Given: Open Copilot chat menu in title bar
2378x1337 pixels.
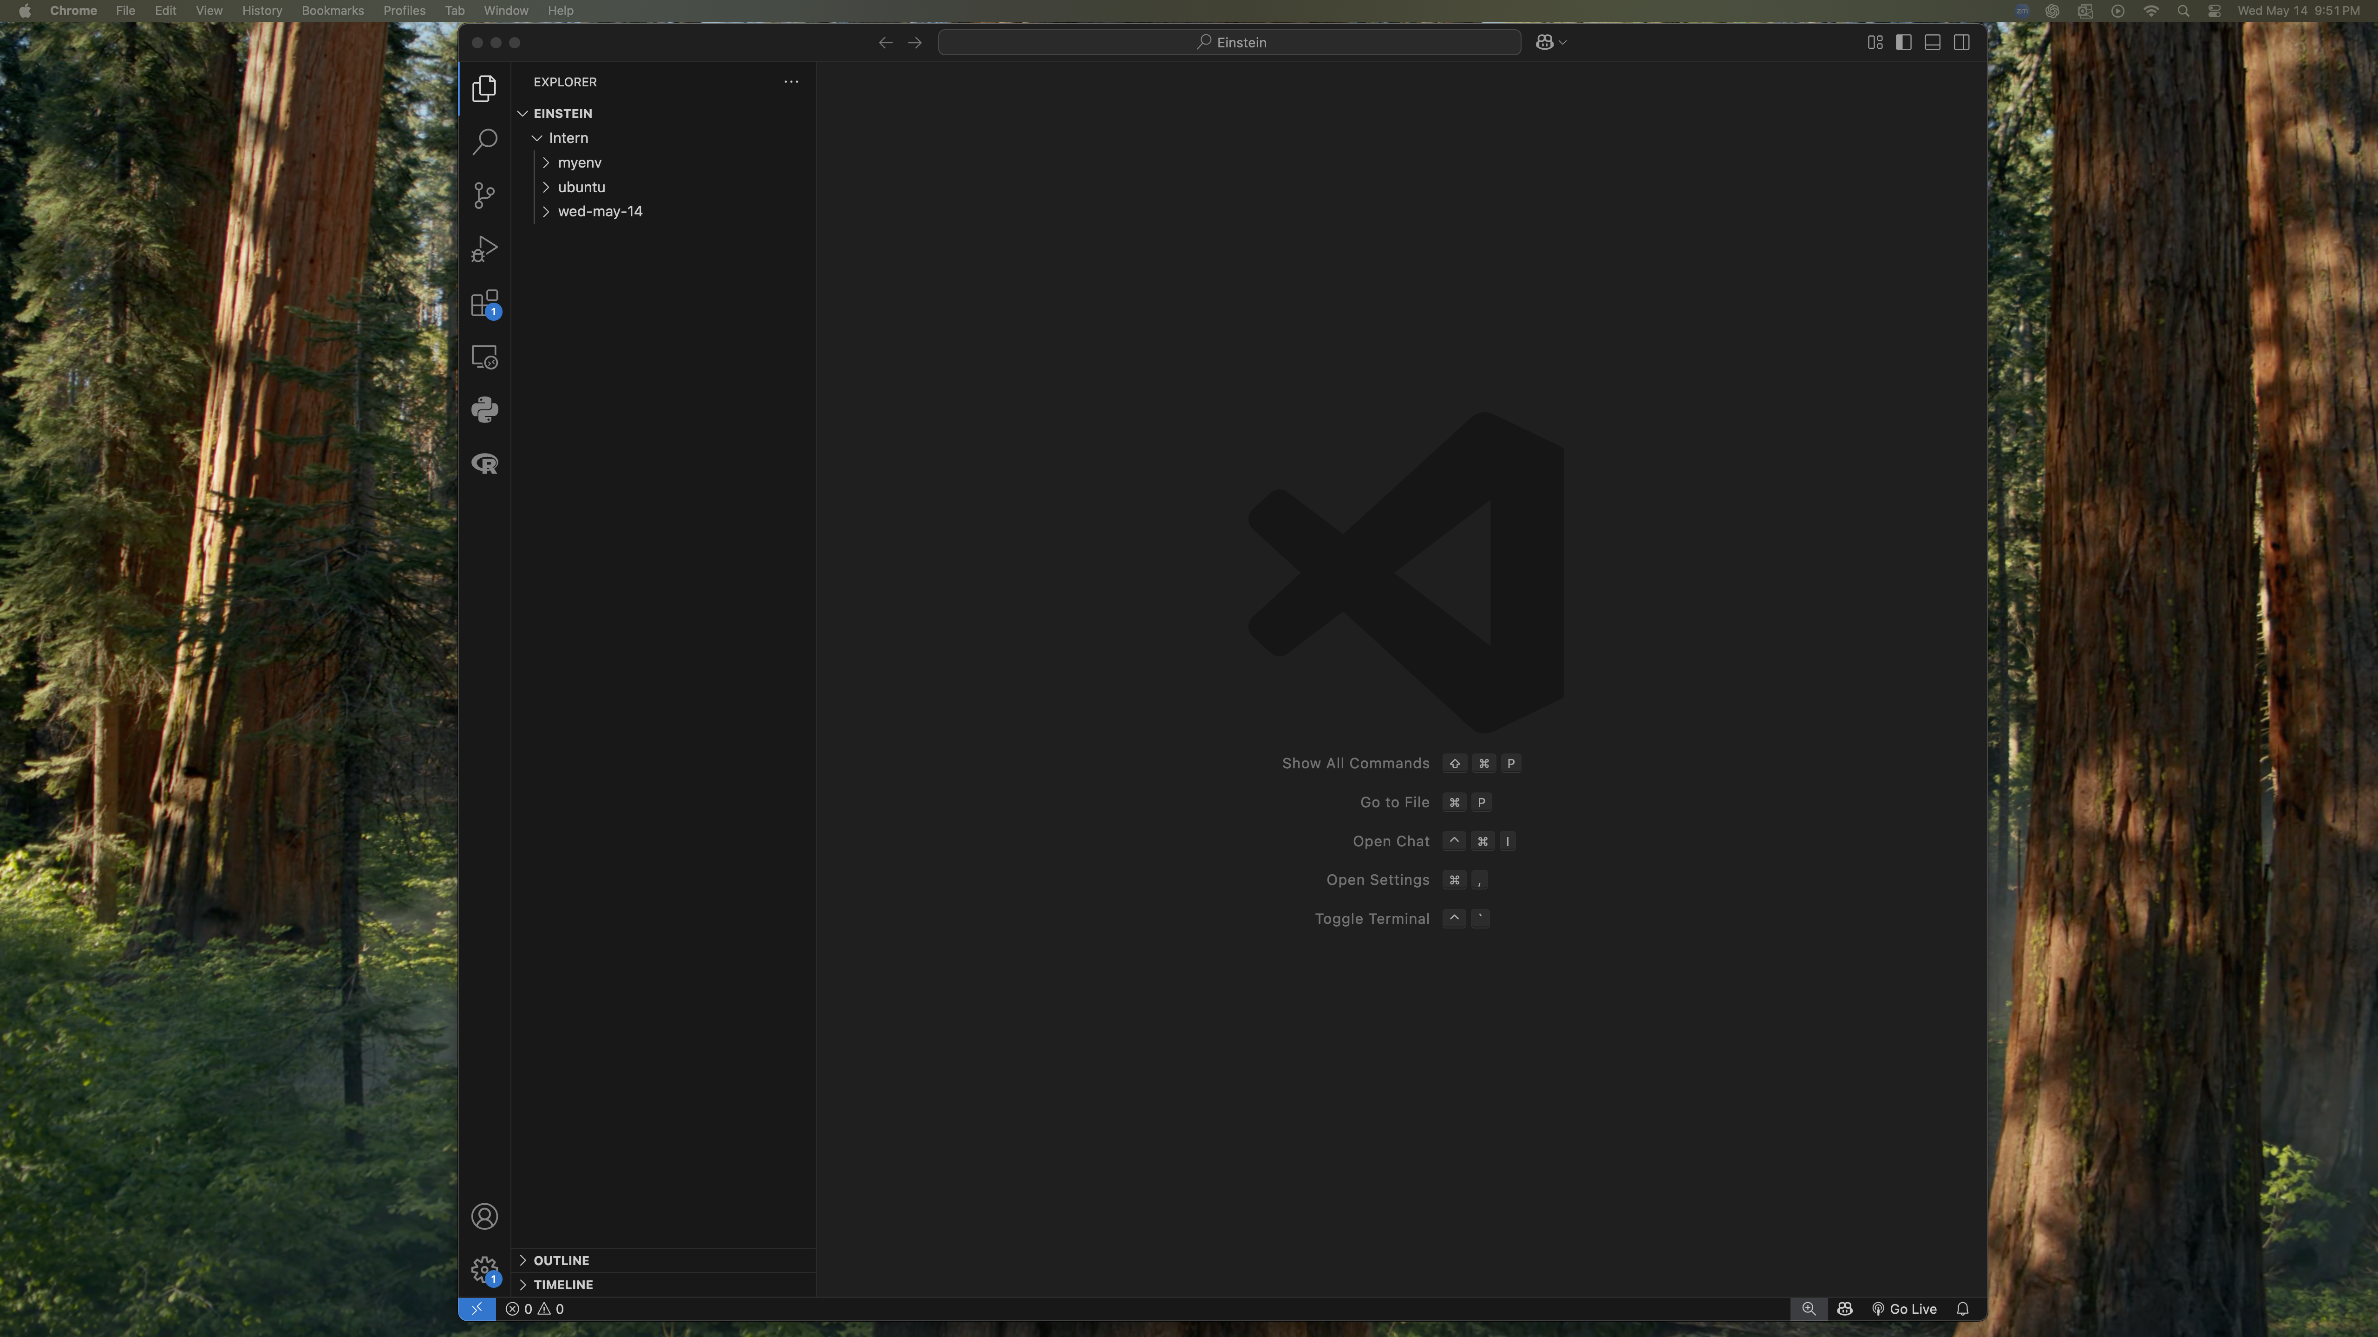Looking at the screenshot, I should tap(1551, 42).
